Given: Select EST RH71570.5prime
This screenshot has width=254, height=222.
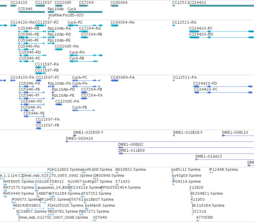Looking at the screenshot, I should [x=19, y=188].
